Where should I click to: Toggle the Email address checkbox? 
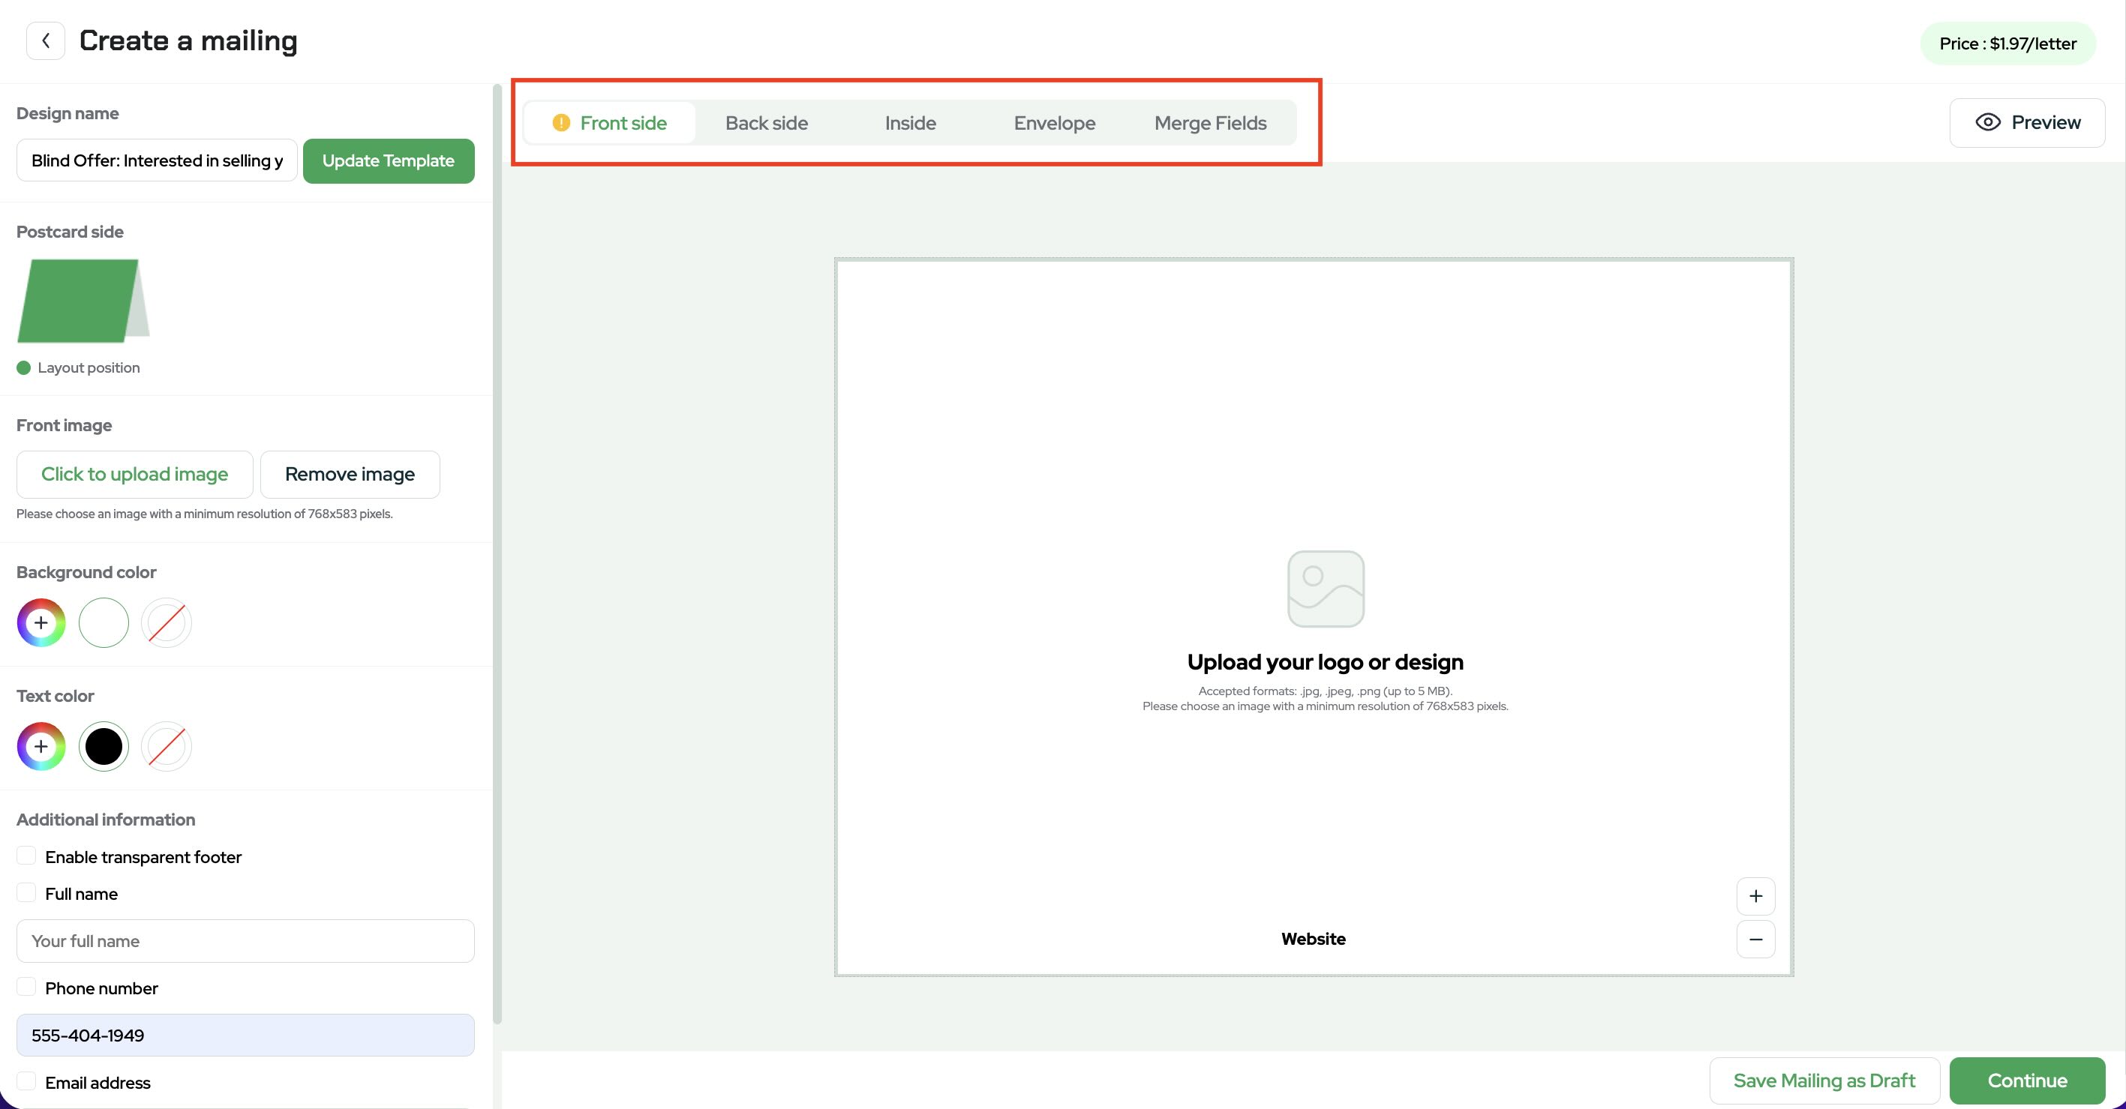[x=26, y=1081]
